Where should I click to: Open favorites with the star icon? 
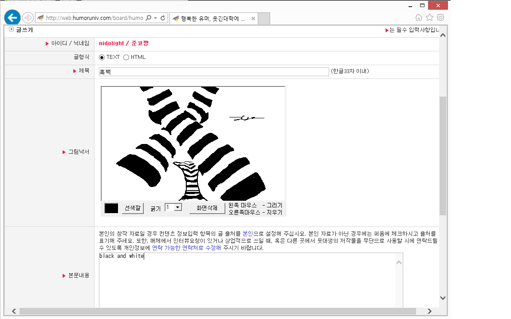coord(429,17)
